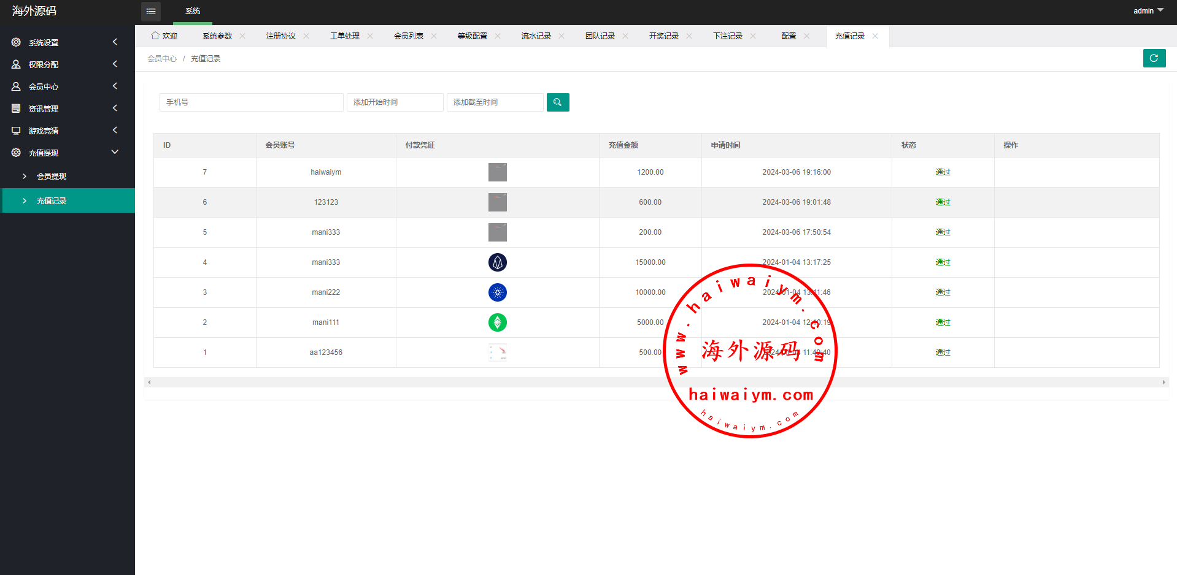Click the 添加开始时间 date field

(395, 102)
